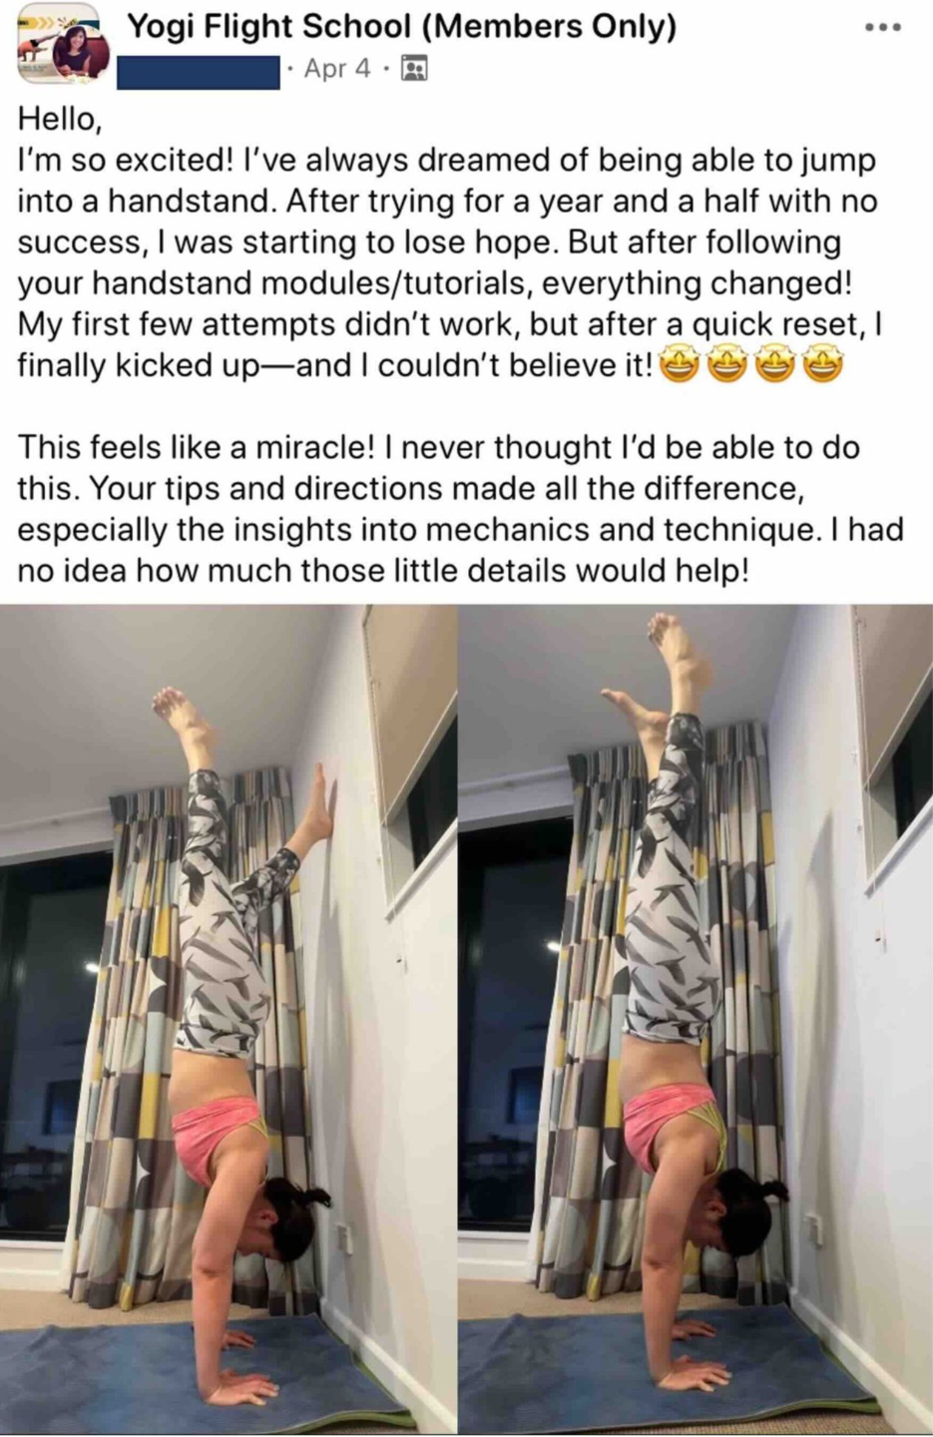Tap the 'This feels like a miracle!' paragraph
The image size is (933, 1437).
pos(460,509)
